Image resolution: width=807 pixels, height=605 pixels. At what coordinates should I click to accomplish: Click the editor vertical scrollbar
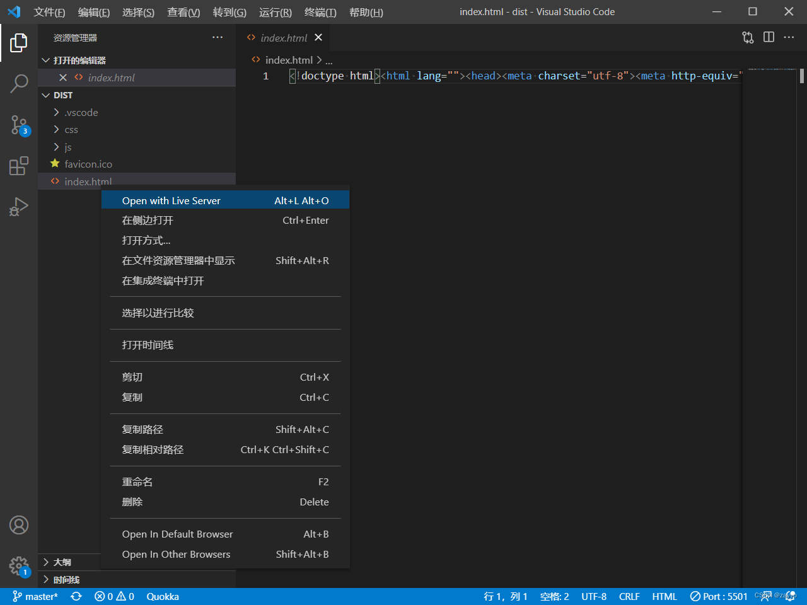tap(802, 76)
